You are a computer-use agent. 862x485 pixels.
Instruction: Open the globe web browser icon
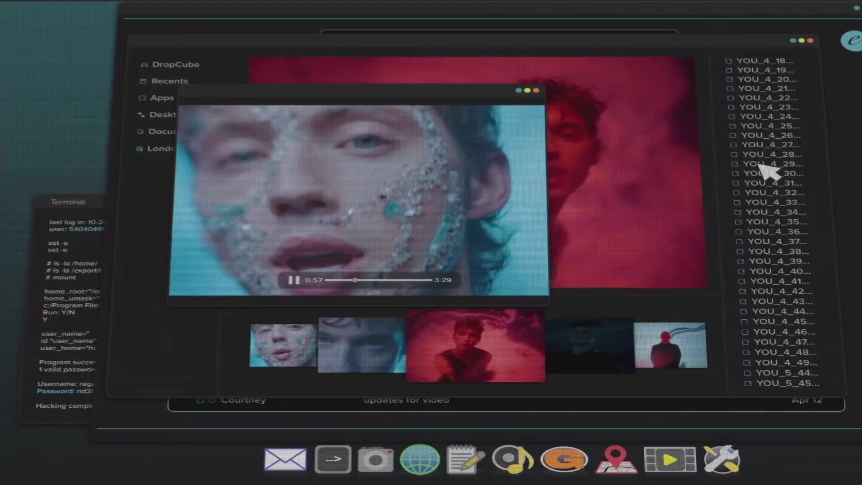click(420, 459)
